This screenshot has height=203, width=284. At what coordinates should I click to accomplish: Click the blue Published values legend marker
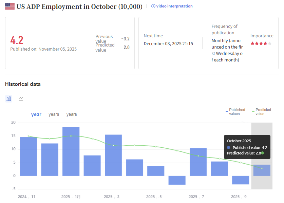[227, 111]
